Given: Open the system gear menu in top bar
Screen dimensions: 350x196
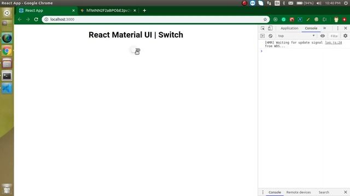Looking at the screenshot, I should click(346, 3).
